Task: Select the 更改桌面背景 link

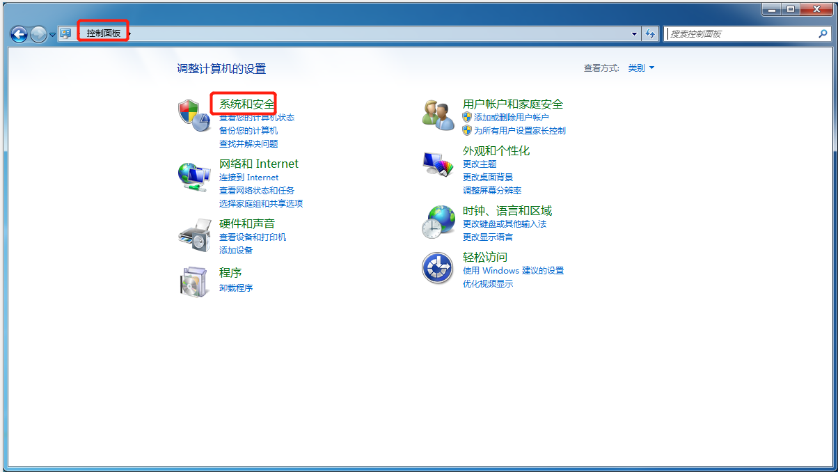Action: click(487, 178)
